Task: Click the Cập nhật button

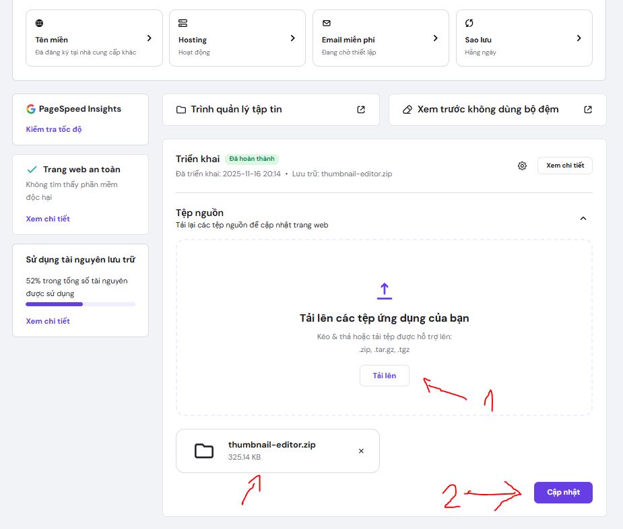Action: [x=563, y=492]
